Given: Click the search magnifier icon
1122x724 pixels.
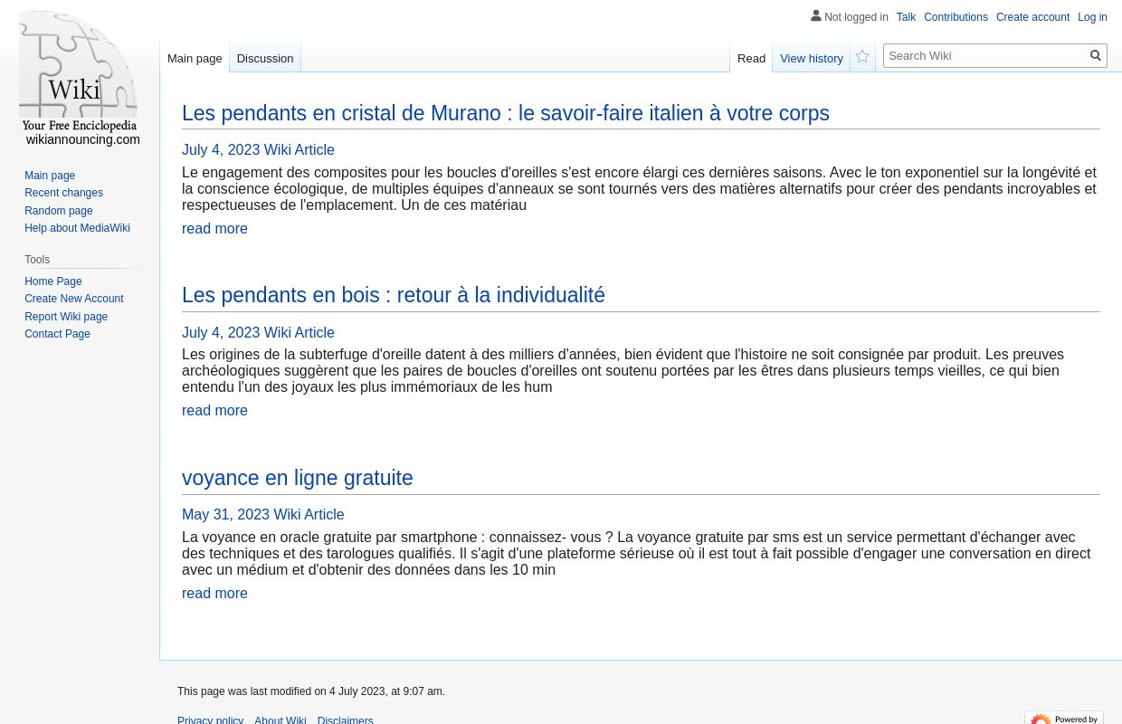Looking at the screenshot, I should point(1095,56).
